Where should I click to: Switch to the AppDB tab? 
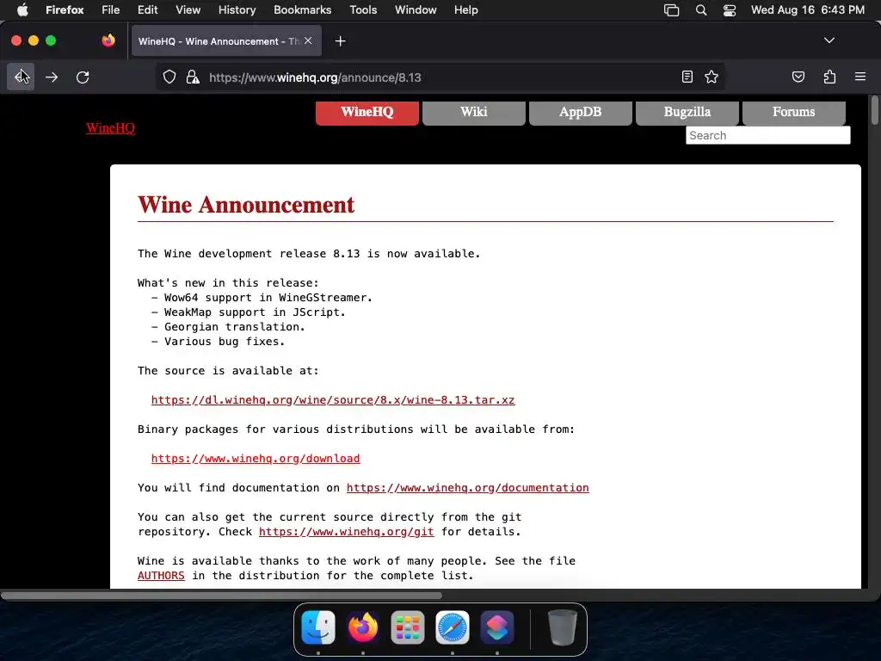click(581, 113)
